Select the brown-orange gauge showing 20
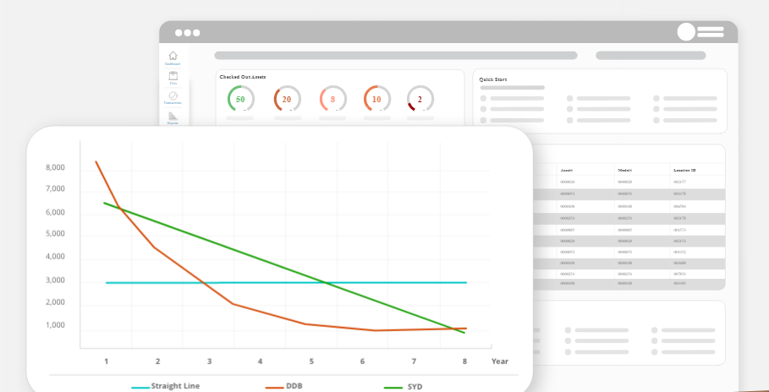769x392 pixels. pyautogui.click(x=287, y=99)
